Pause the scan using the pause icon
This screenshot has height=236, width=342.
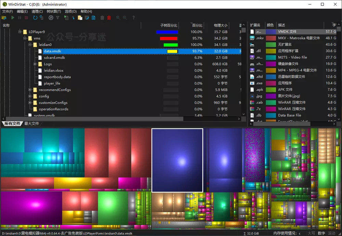point(20,17)
